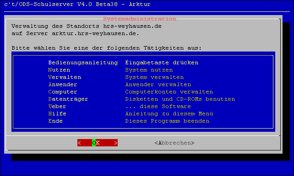The image size is (294, 176).
Task: Click the Abbrechen button
Action: 174,143
